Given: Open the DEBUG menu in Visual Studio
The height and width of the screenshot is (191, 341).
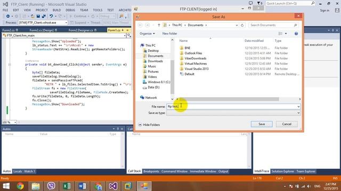Looking at the screenshot, I should pos(70,10).
